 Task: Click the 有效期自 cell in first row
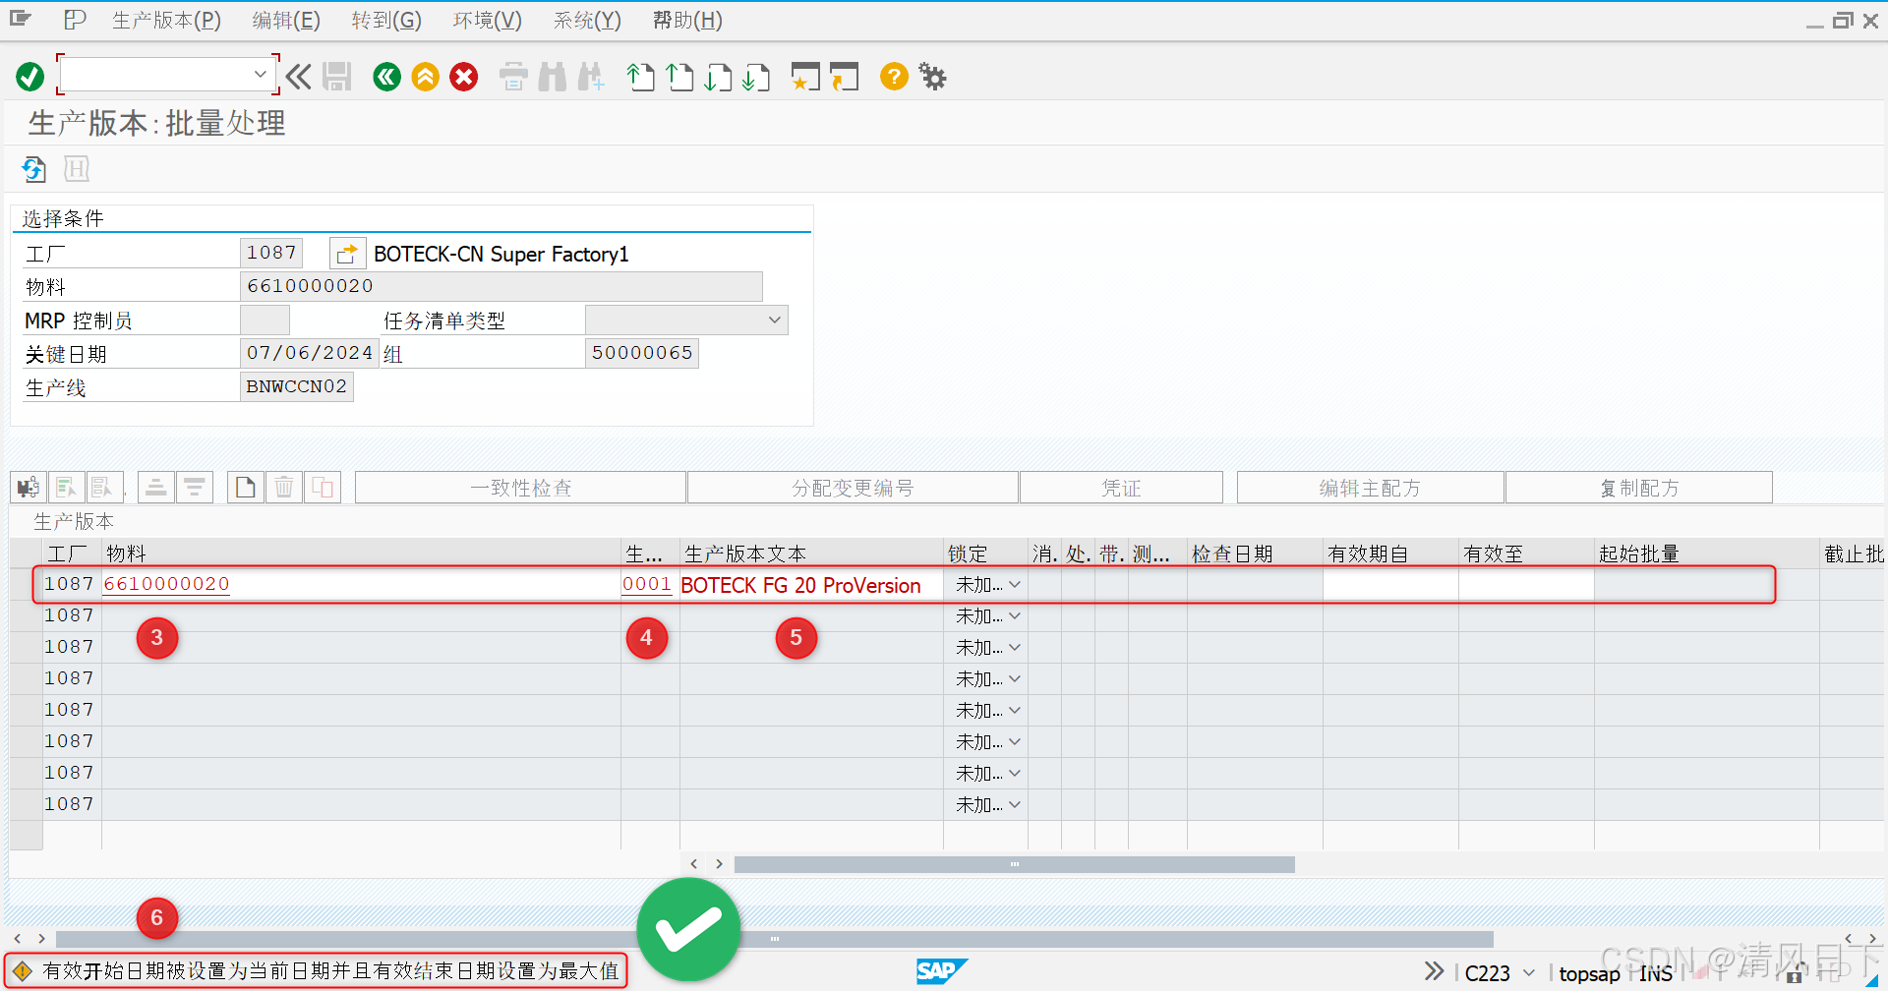pyautogui.click(x=1390, y=585)
